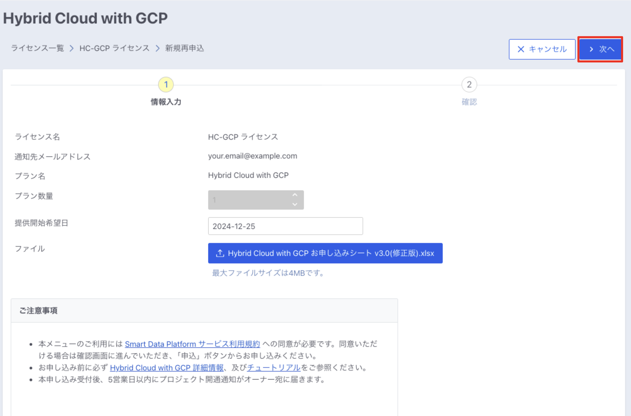Decrease プラン数量 with the down arrow

pyautogui.click(x=295, y=204)
